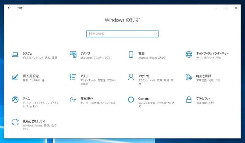Open the 電話 phone icon
Image resolution: width=245 pixels, height=143 pixels.
[x=131, y=55]
